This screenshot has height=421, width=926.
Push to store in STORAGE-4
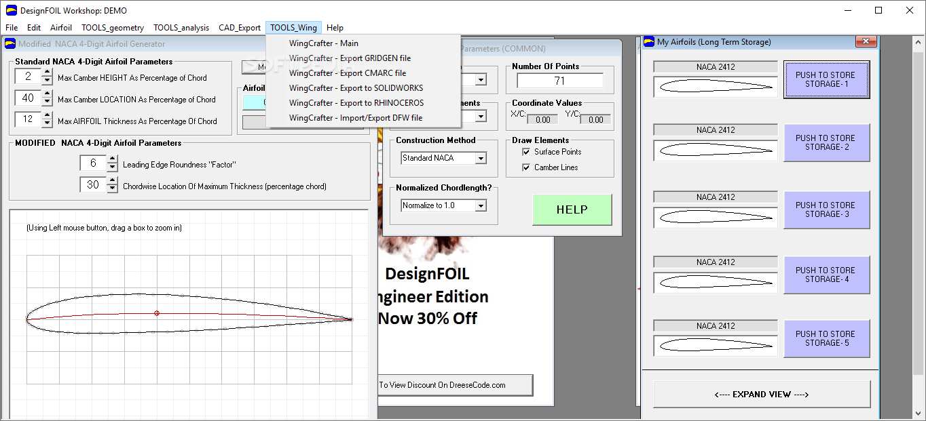(826, 275)
